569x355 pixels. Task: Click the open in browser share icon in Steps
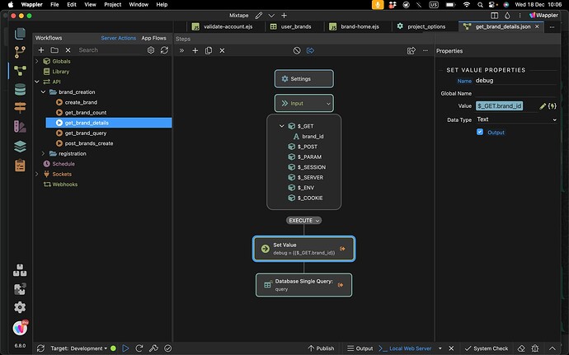[411, 51]
